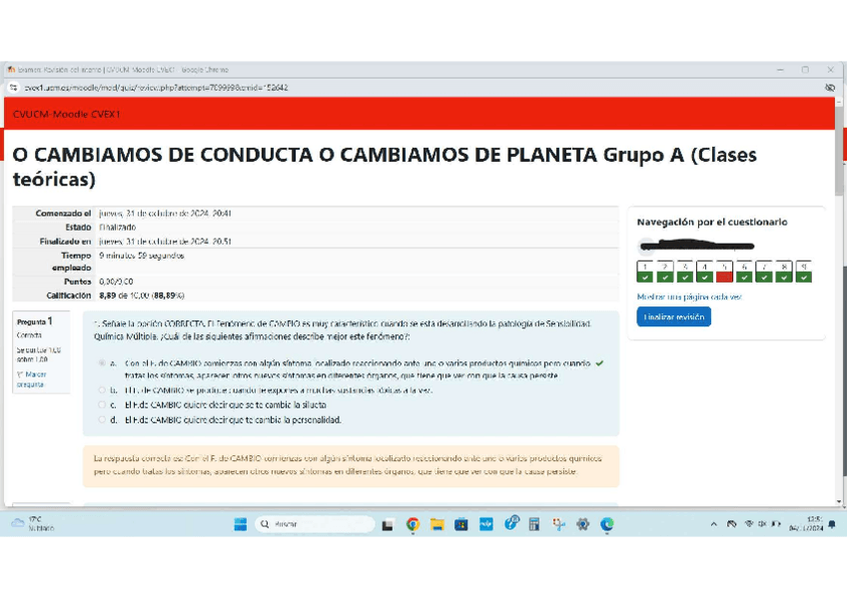The height and width of the screenshot is (598, 847).
Task: Select answer option d radio button
Action: (x=102, y=419)
